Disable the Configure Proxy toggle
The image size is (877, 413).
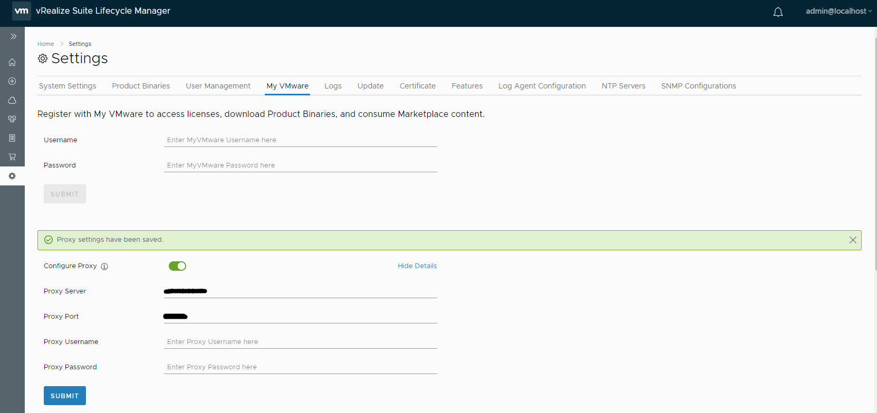point(177,266)
